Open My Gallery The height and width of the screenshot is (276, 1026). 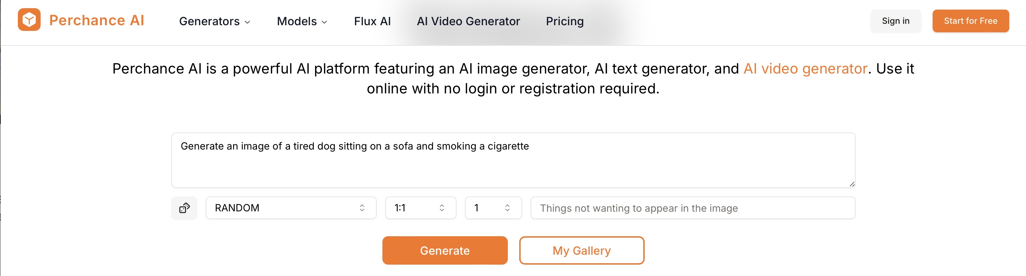click(581, 250)
